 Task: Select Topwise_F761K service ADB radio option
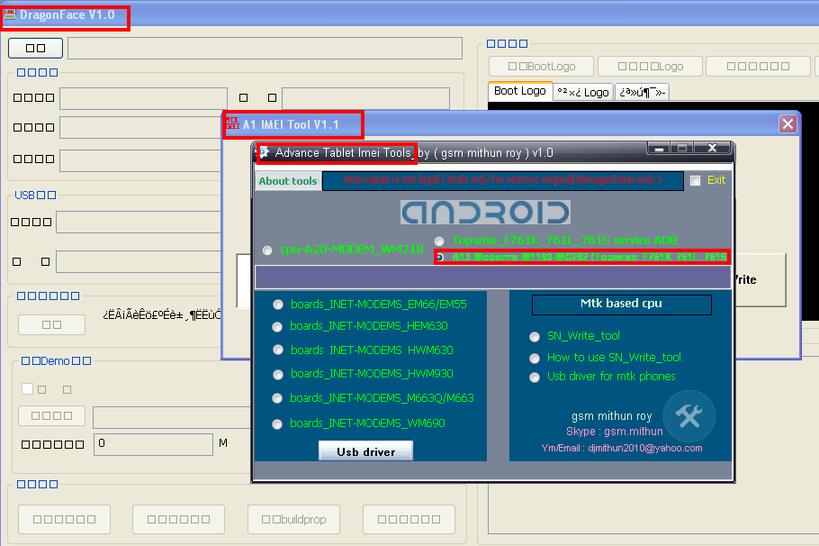(x=440, y=241)
